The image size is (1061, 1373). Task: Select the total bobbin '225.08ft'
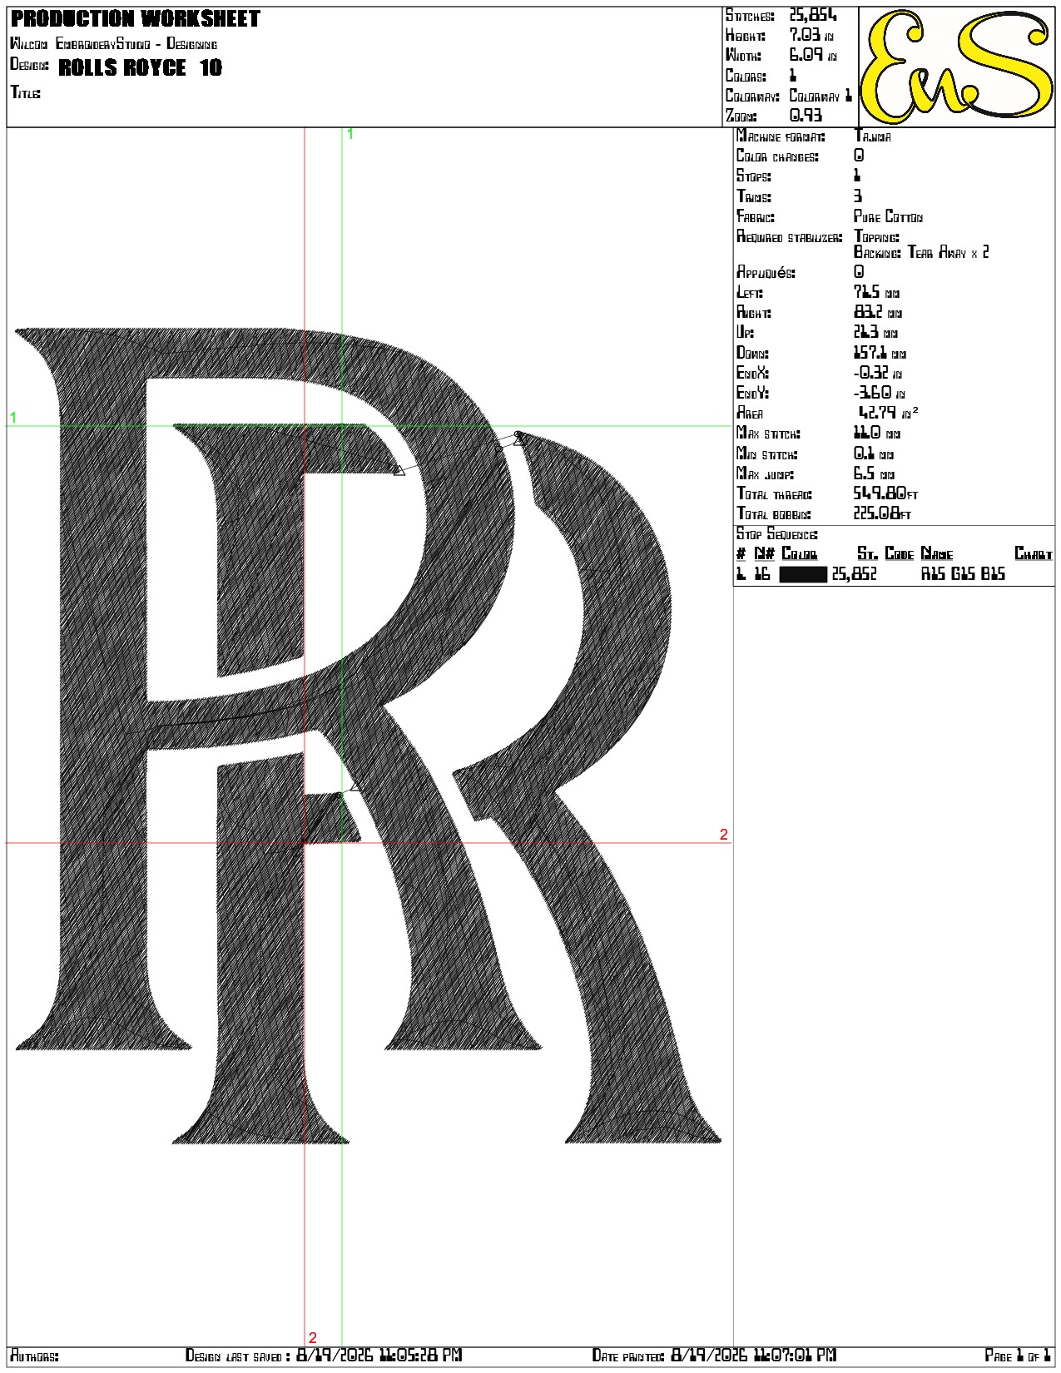coord(883,513)
